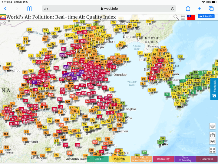Click the Moderate scale color box

point(120,159)
